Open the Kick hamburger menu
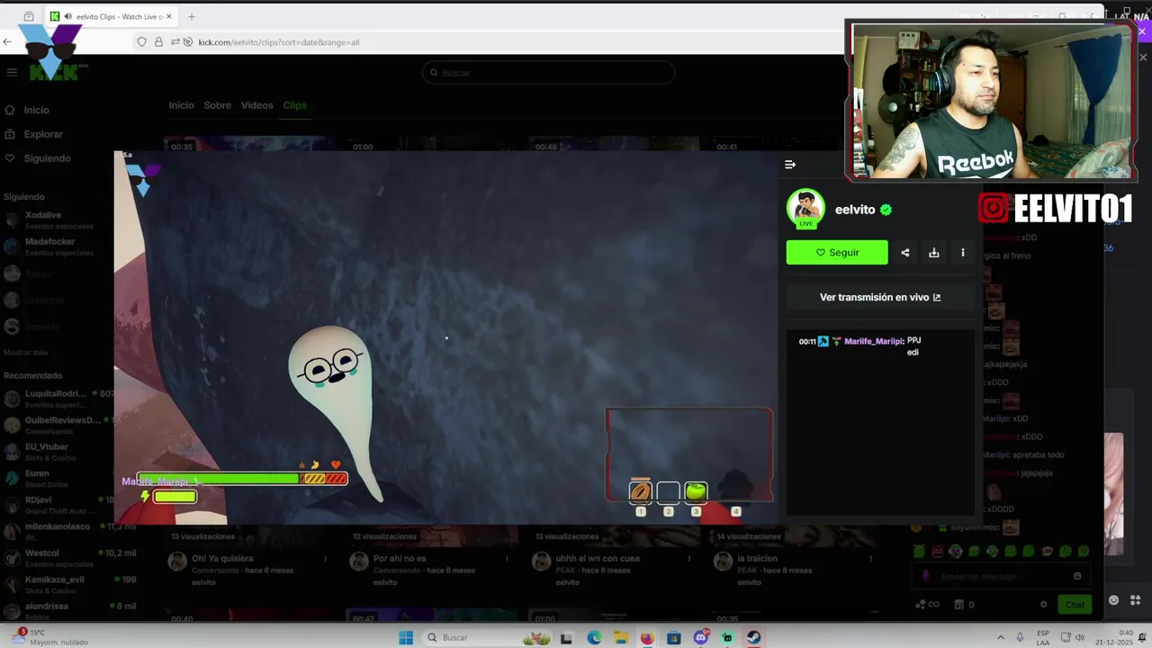1152x648 pixels. point(12,72)
